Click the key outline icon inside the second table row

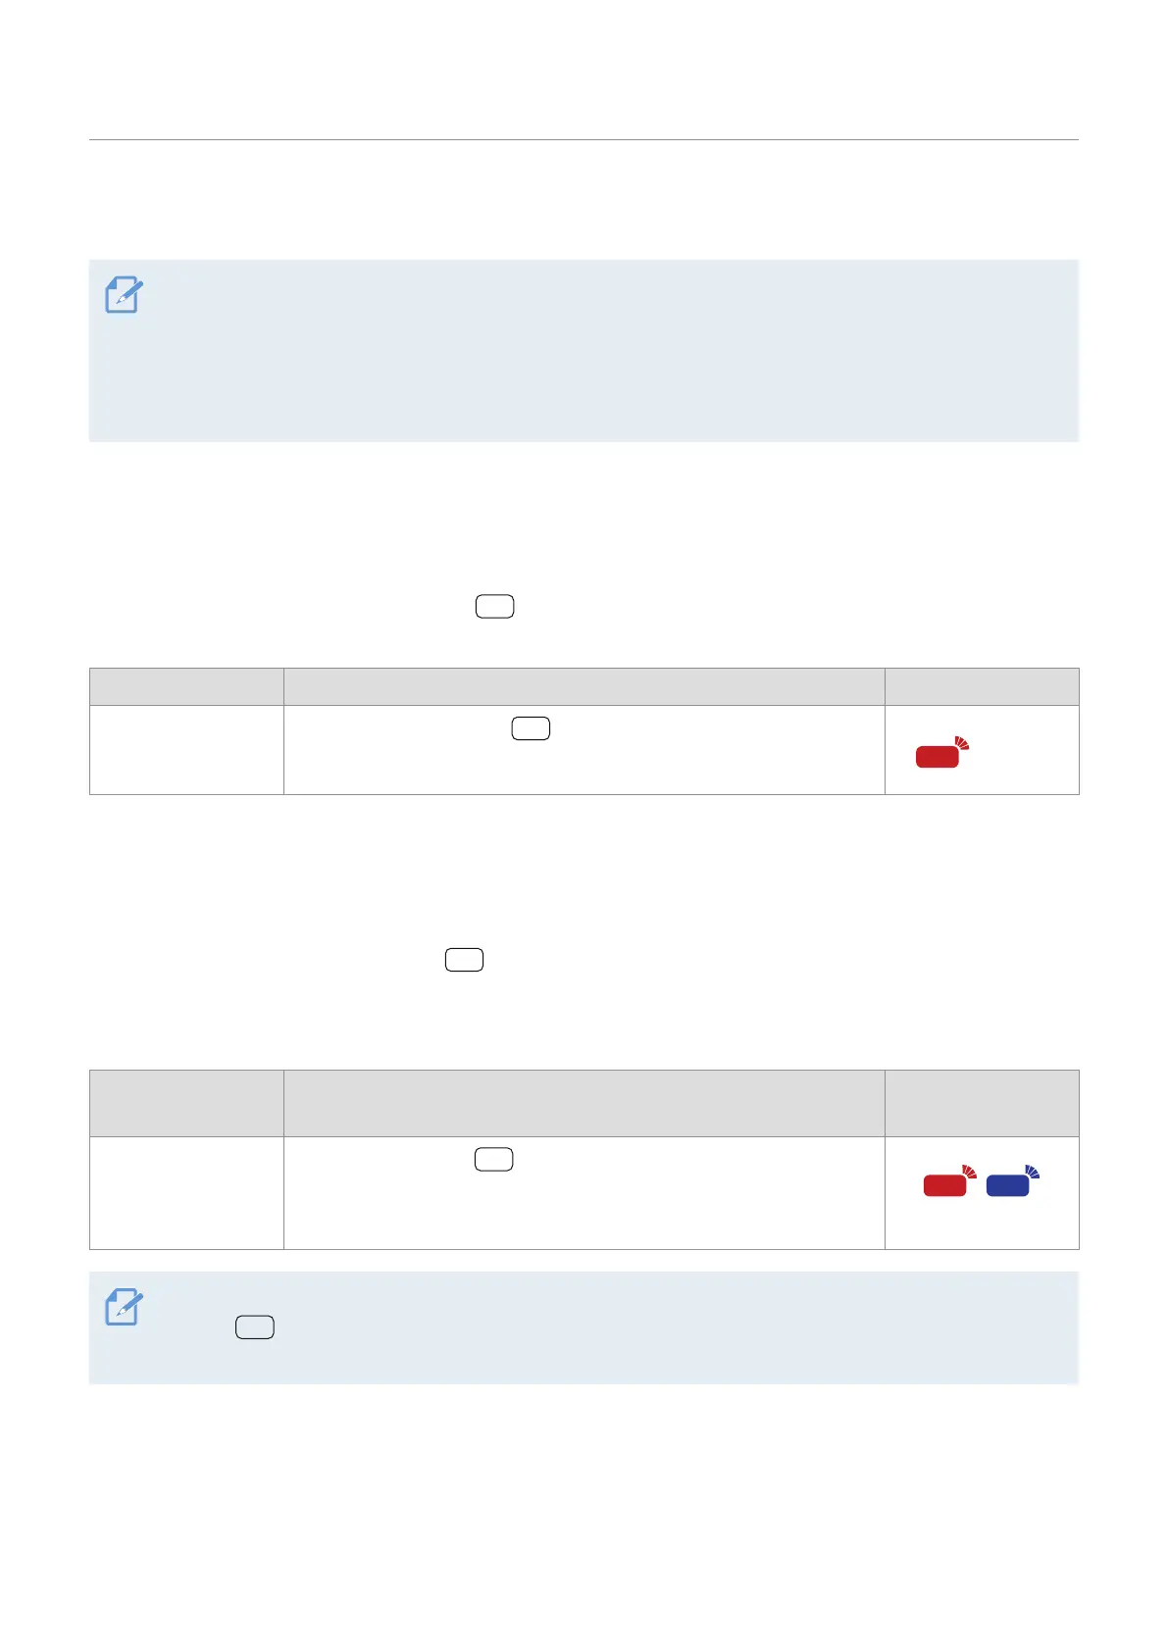[493, 1159]
